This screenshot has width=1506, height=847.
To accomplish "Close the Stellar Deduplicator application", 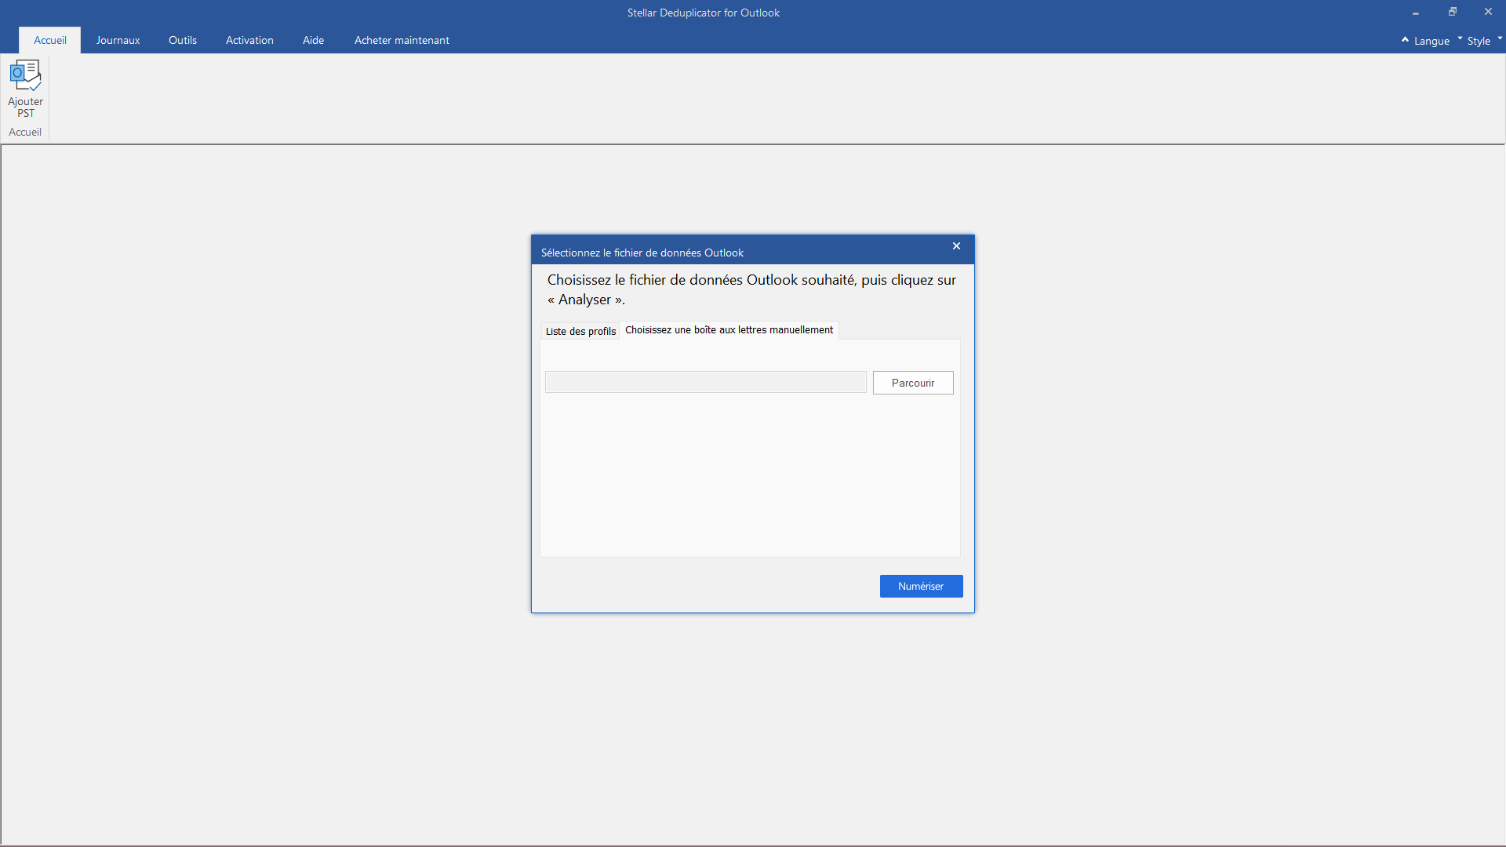I will [1488, 12].
